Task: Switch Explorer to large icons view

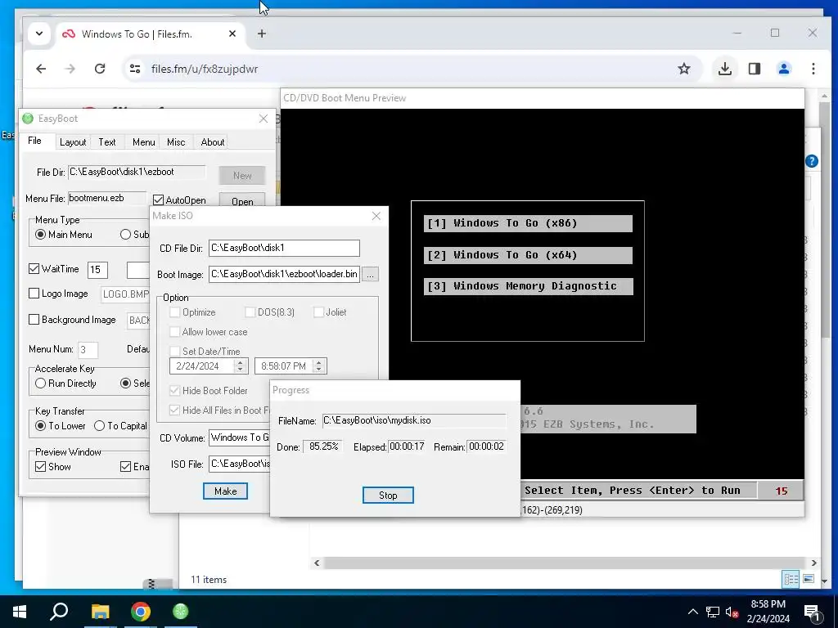Action: [809, 579]
